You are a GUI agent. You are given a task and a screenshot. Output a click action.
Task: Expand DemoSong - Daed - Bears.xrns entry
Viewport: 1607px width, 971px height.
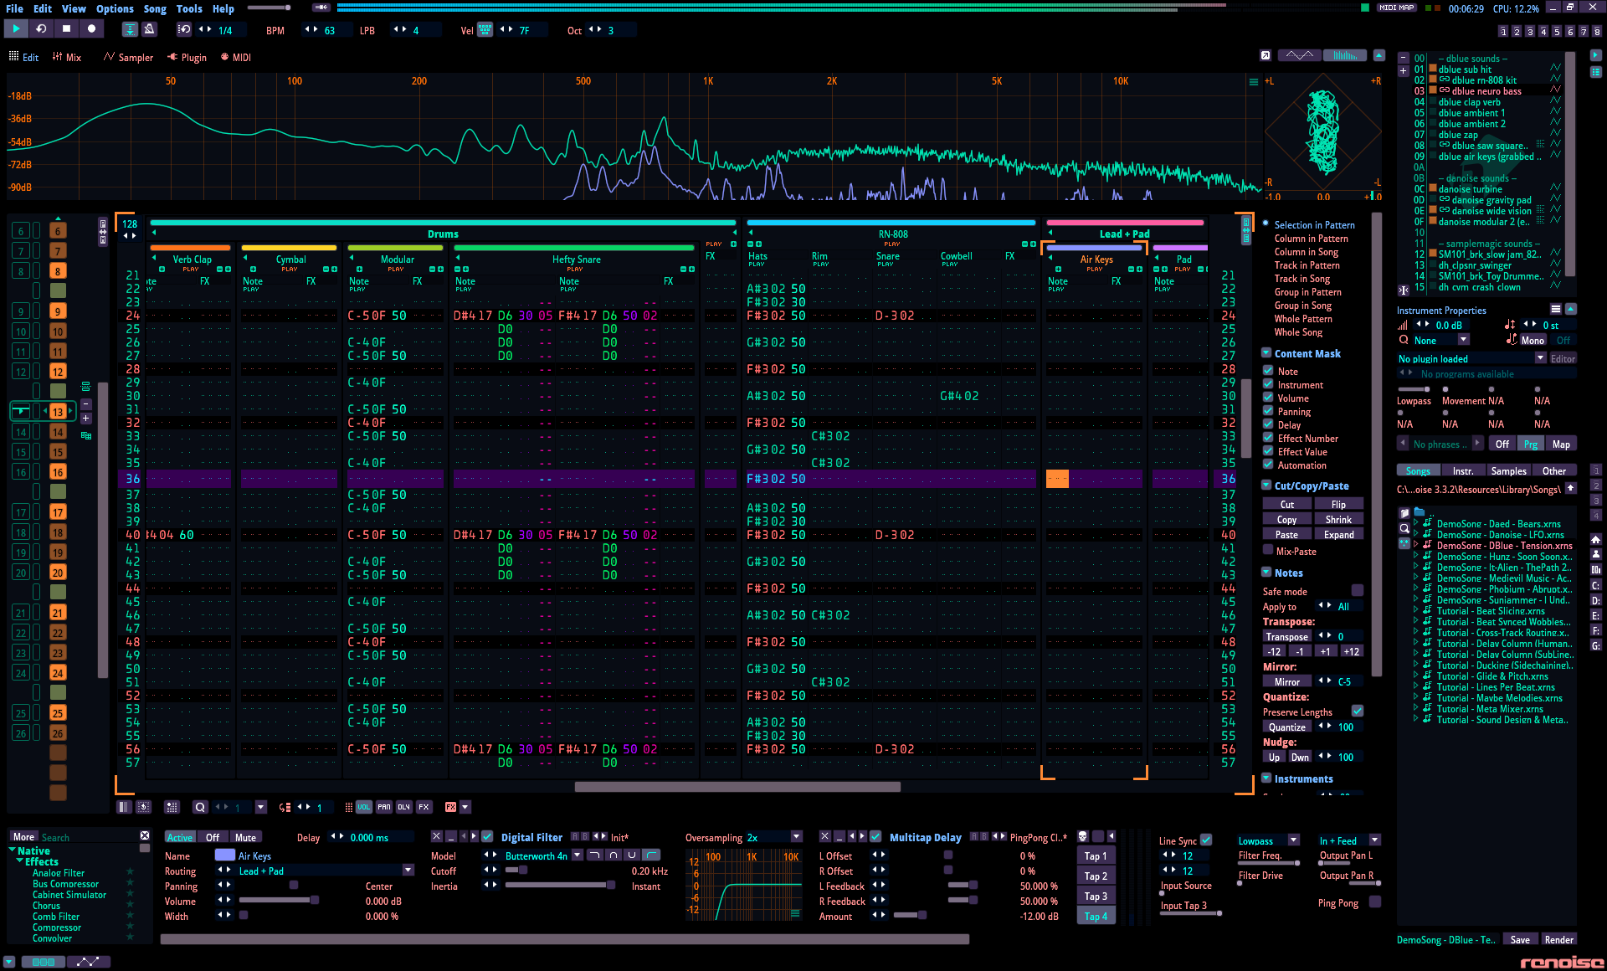(x=1416, y=523)
